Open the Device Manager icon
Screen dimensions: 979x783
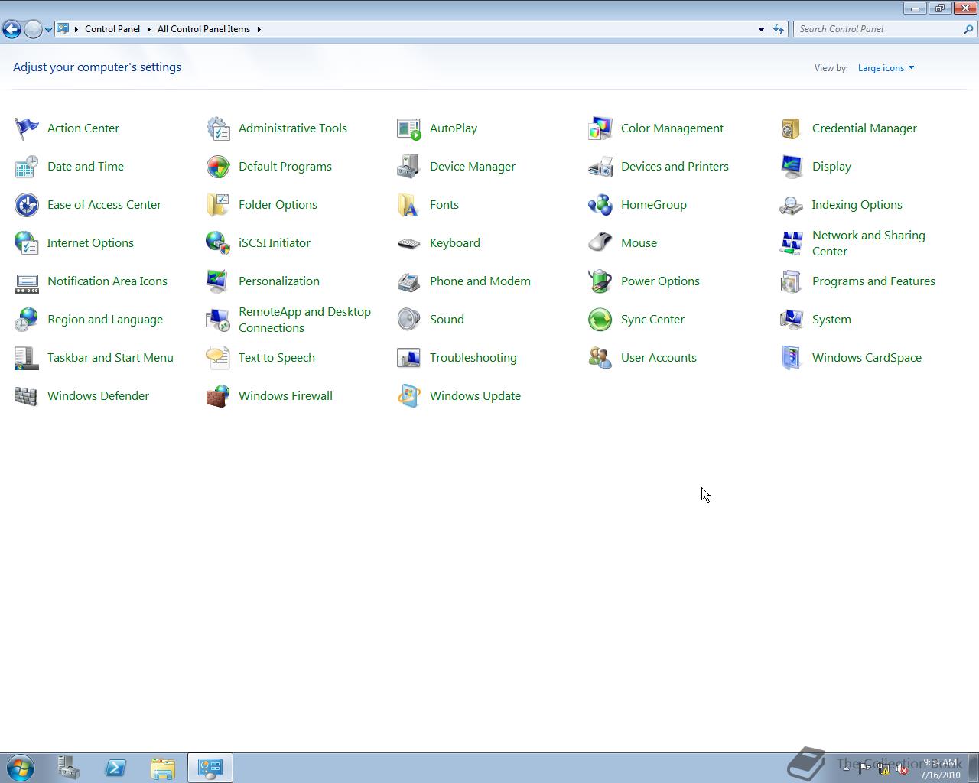[x=409, y=167]
